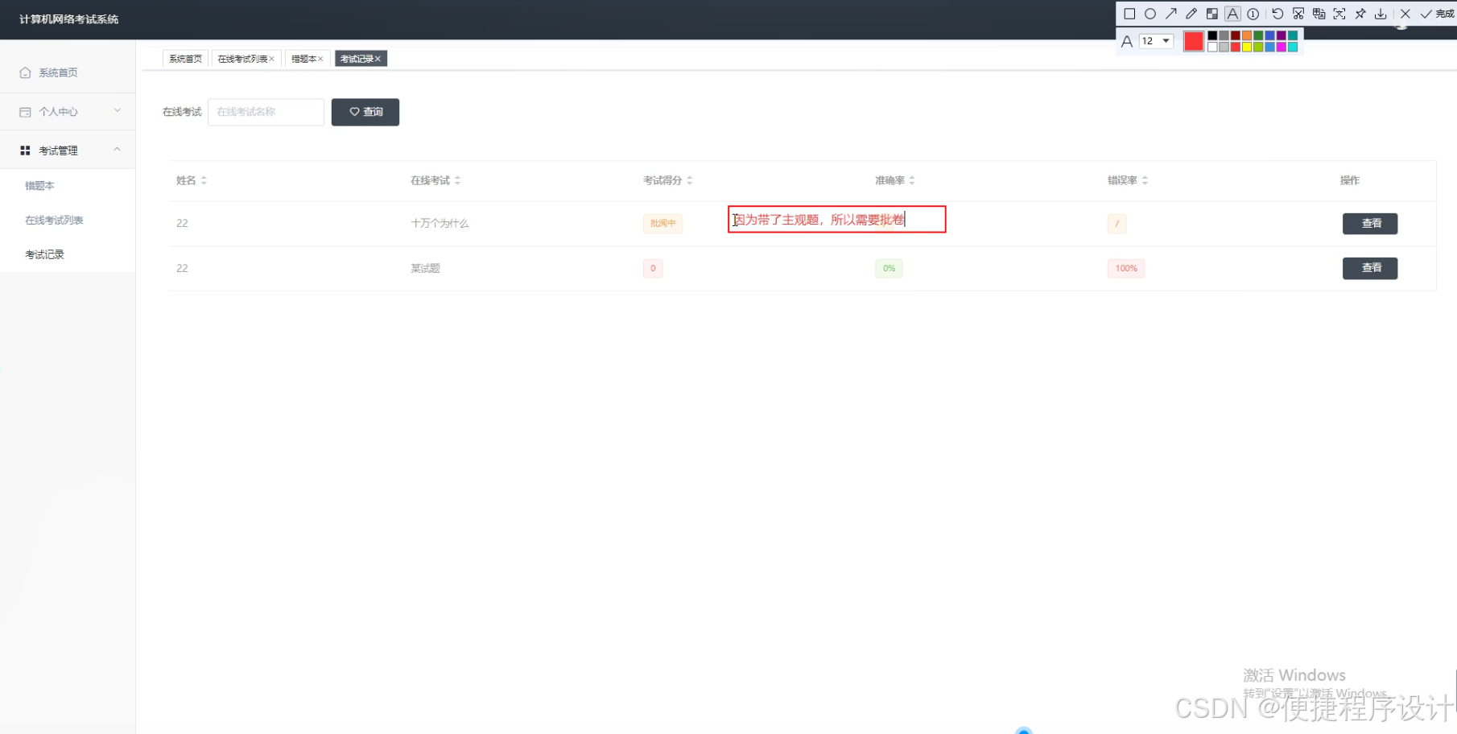
Task: Open 系统首页 in the sidebar
Action: click(68, 72)
